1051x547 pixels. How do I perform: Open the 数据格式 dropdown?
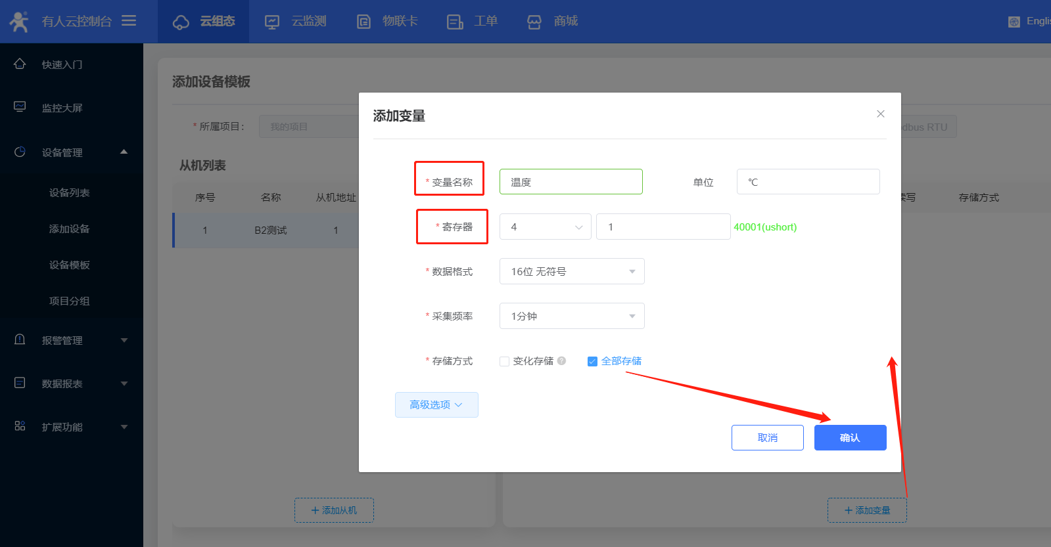click(571, 271)
